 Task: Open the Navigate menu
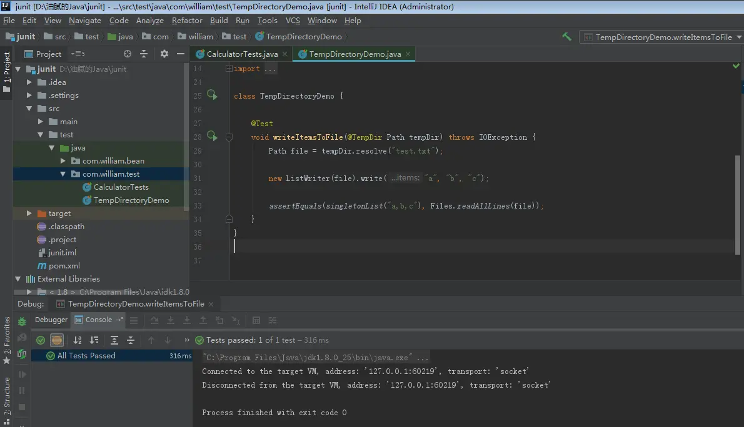click(x=85, y=21)
